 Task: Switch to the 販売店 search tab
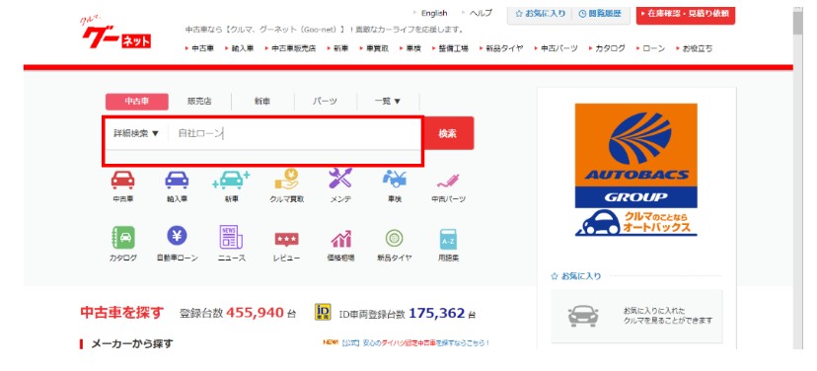point(199,102)
